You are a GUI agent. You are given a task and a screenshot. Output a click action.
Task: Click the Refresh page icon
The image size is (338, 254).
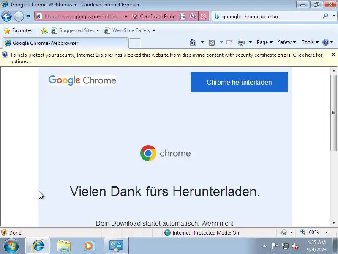click(x=193, y=17)
